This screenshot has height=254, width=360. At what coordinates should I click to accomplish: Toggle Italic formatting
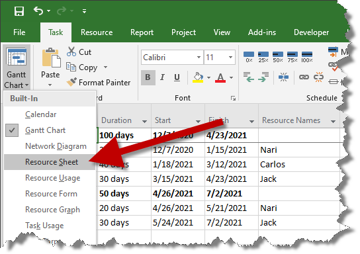pos(162,77)
